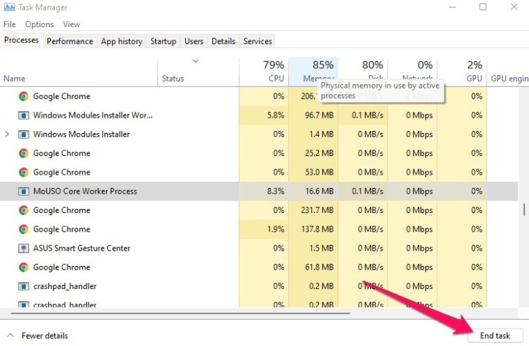Click the sort chevron above Status column

[196, 61]
